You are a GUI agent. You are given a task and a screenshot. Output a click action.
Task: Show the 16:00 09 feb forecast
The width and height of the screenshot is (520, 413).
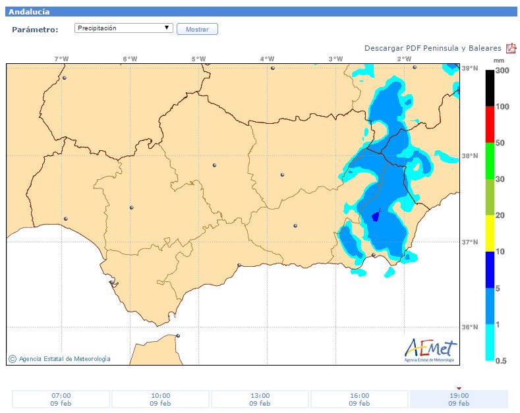click(359, 399)
